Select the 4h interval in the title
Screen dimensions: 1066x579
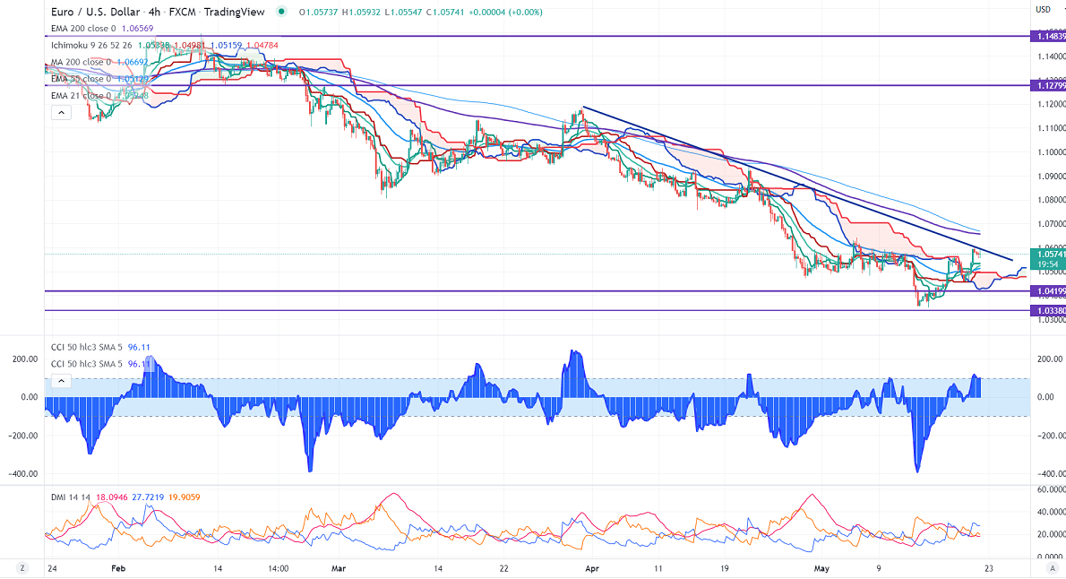coord(154,12)
